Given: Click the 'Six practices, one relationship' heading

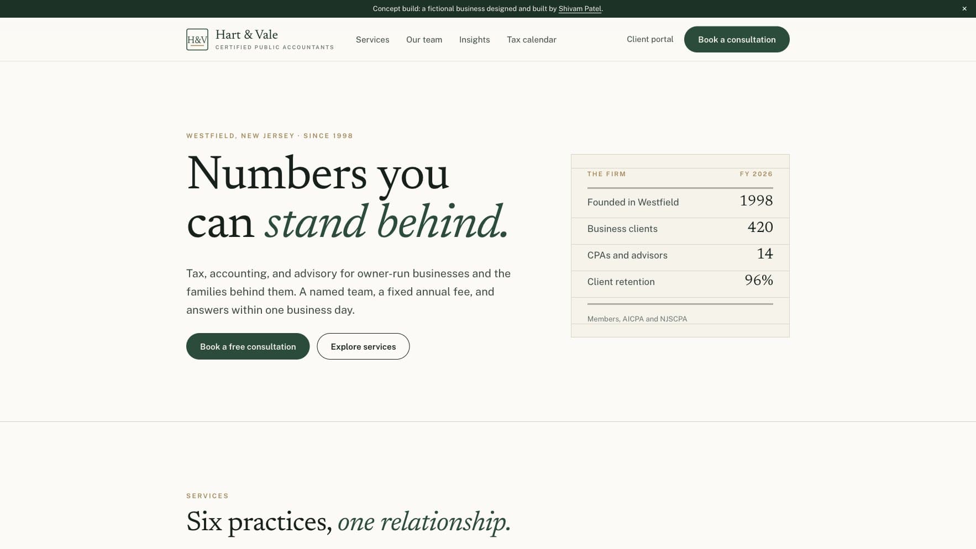Looking at the screenshot, I should click(348, 522).
